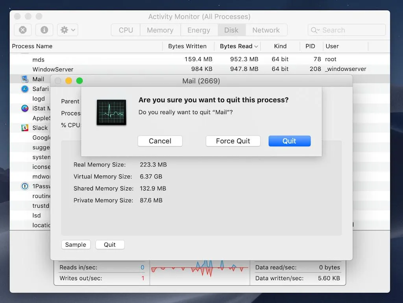
Task: Click the Data read/sec value 0 bytes
Action: click(x=329, y=268)
